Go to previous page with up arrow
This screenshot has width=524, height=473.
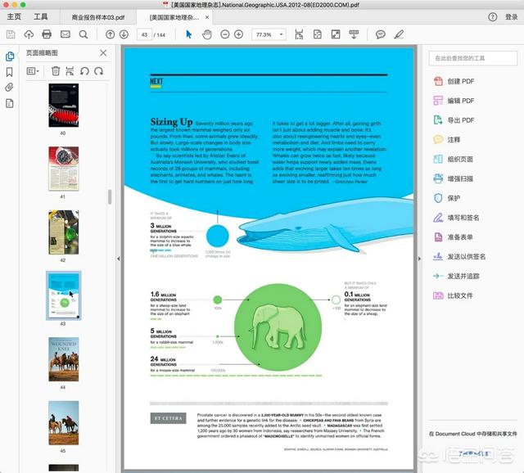coord(111,34)
